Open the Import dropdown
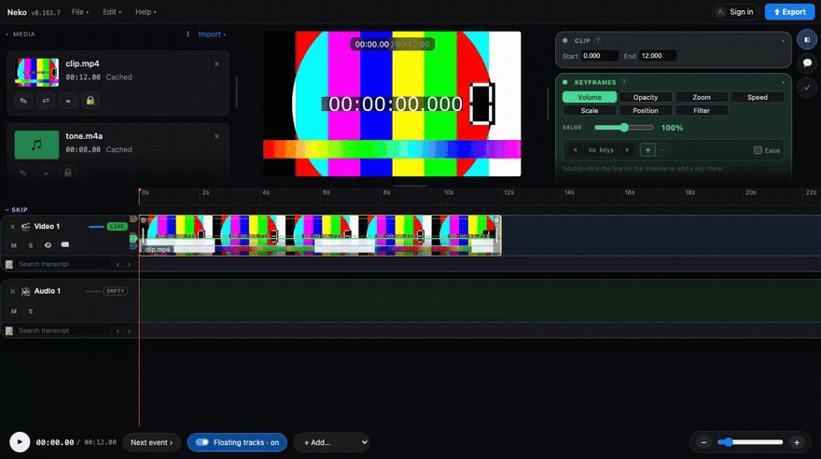 (212, 35)
